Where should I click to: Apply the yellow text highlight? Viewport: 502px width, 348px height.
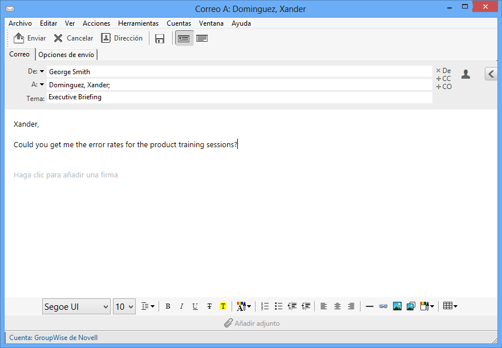223,306
